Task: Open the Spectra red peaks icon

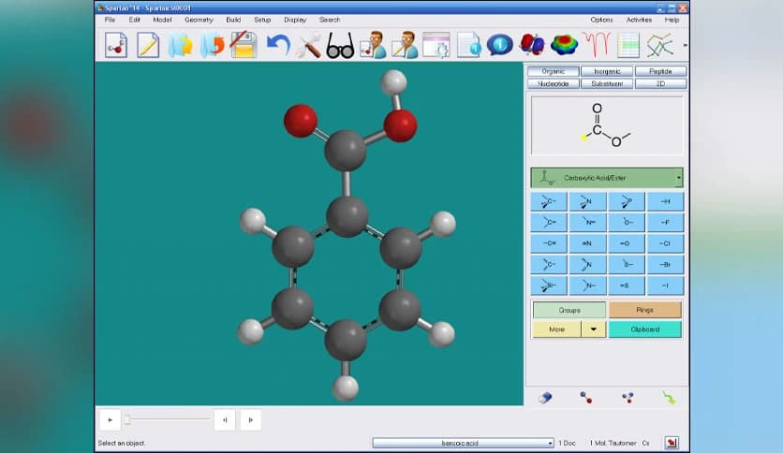Action: (x=595, y=45)
